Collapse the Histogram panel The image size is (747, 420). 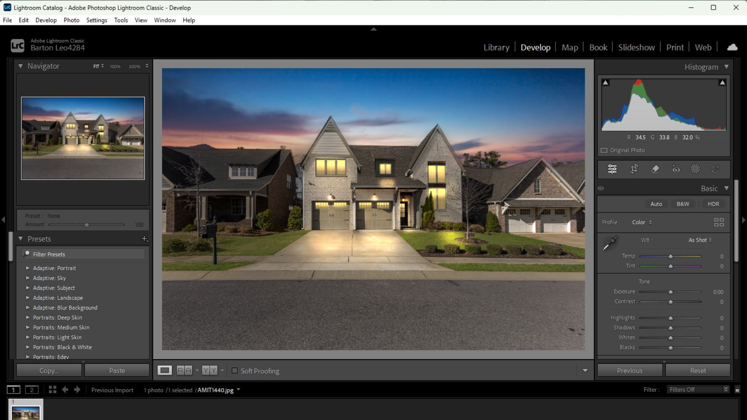coord(726,67)
